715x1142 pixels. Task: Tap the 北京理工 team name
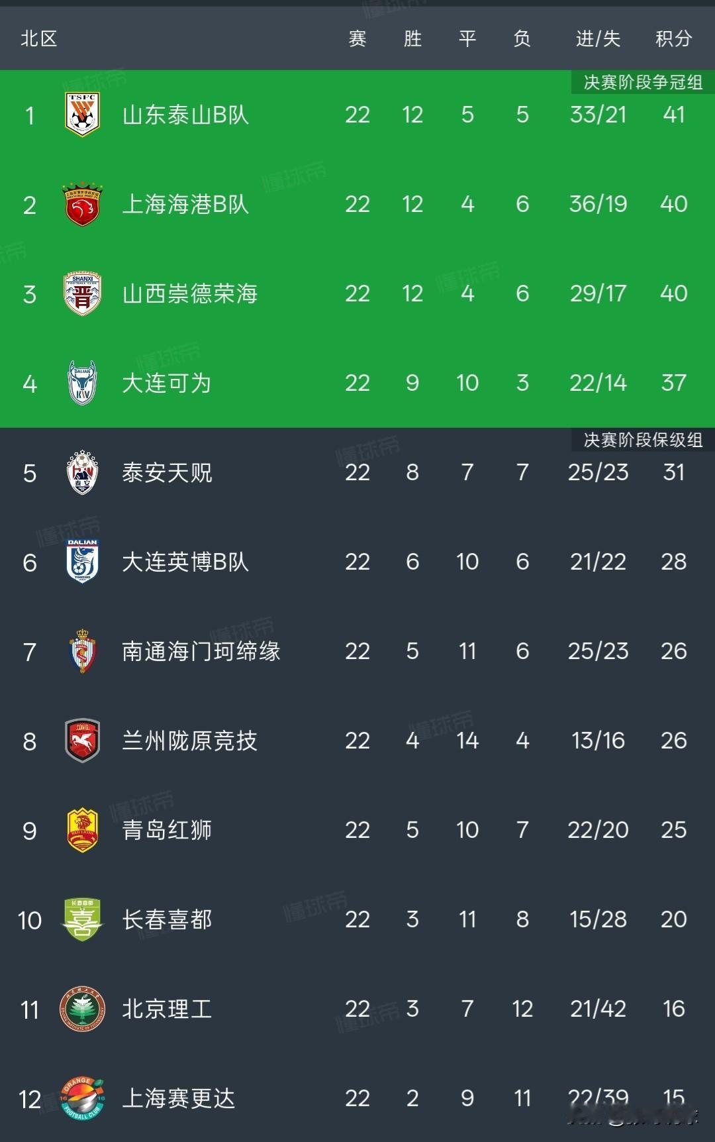click(167, 1009)
